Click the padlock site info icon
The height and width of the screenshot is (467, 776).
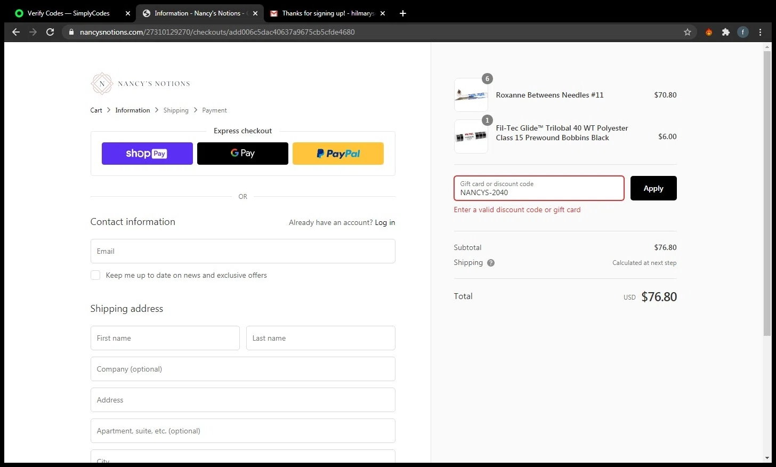pyautogui.click(x=71, y=32)
